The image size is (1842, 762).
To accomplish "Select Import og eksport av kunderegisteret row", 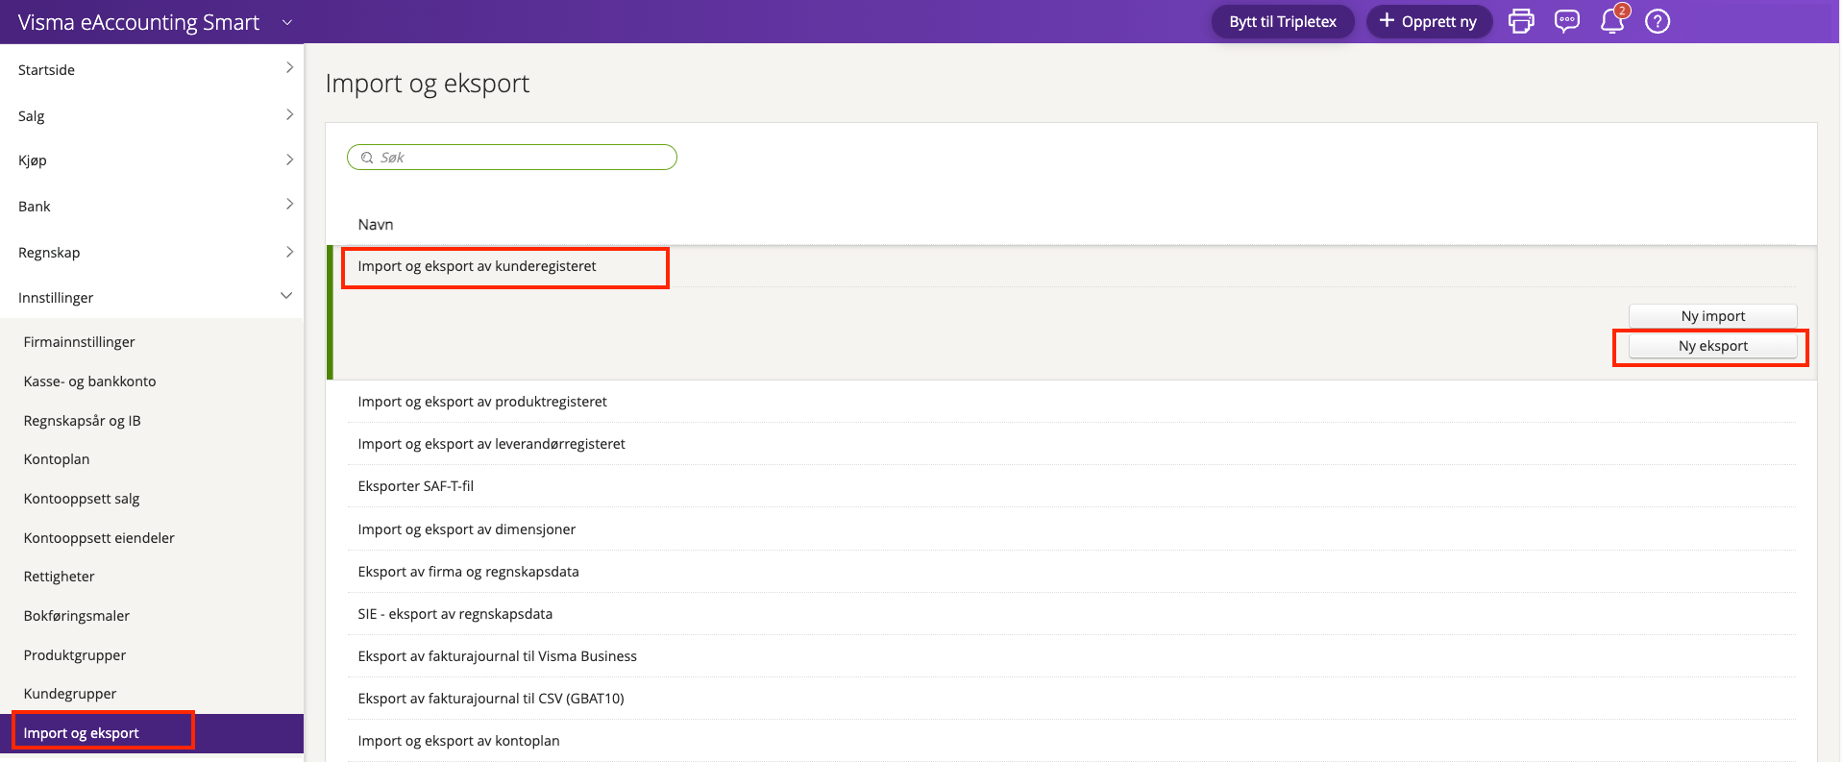I will click(1071, 266).
